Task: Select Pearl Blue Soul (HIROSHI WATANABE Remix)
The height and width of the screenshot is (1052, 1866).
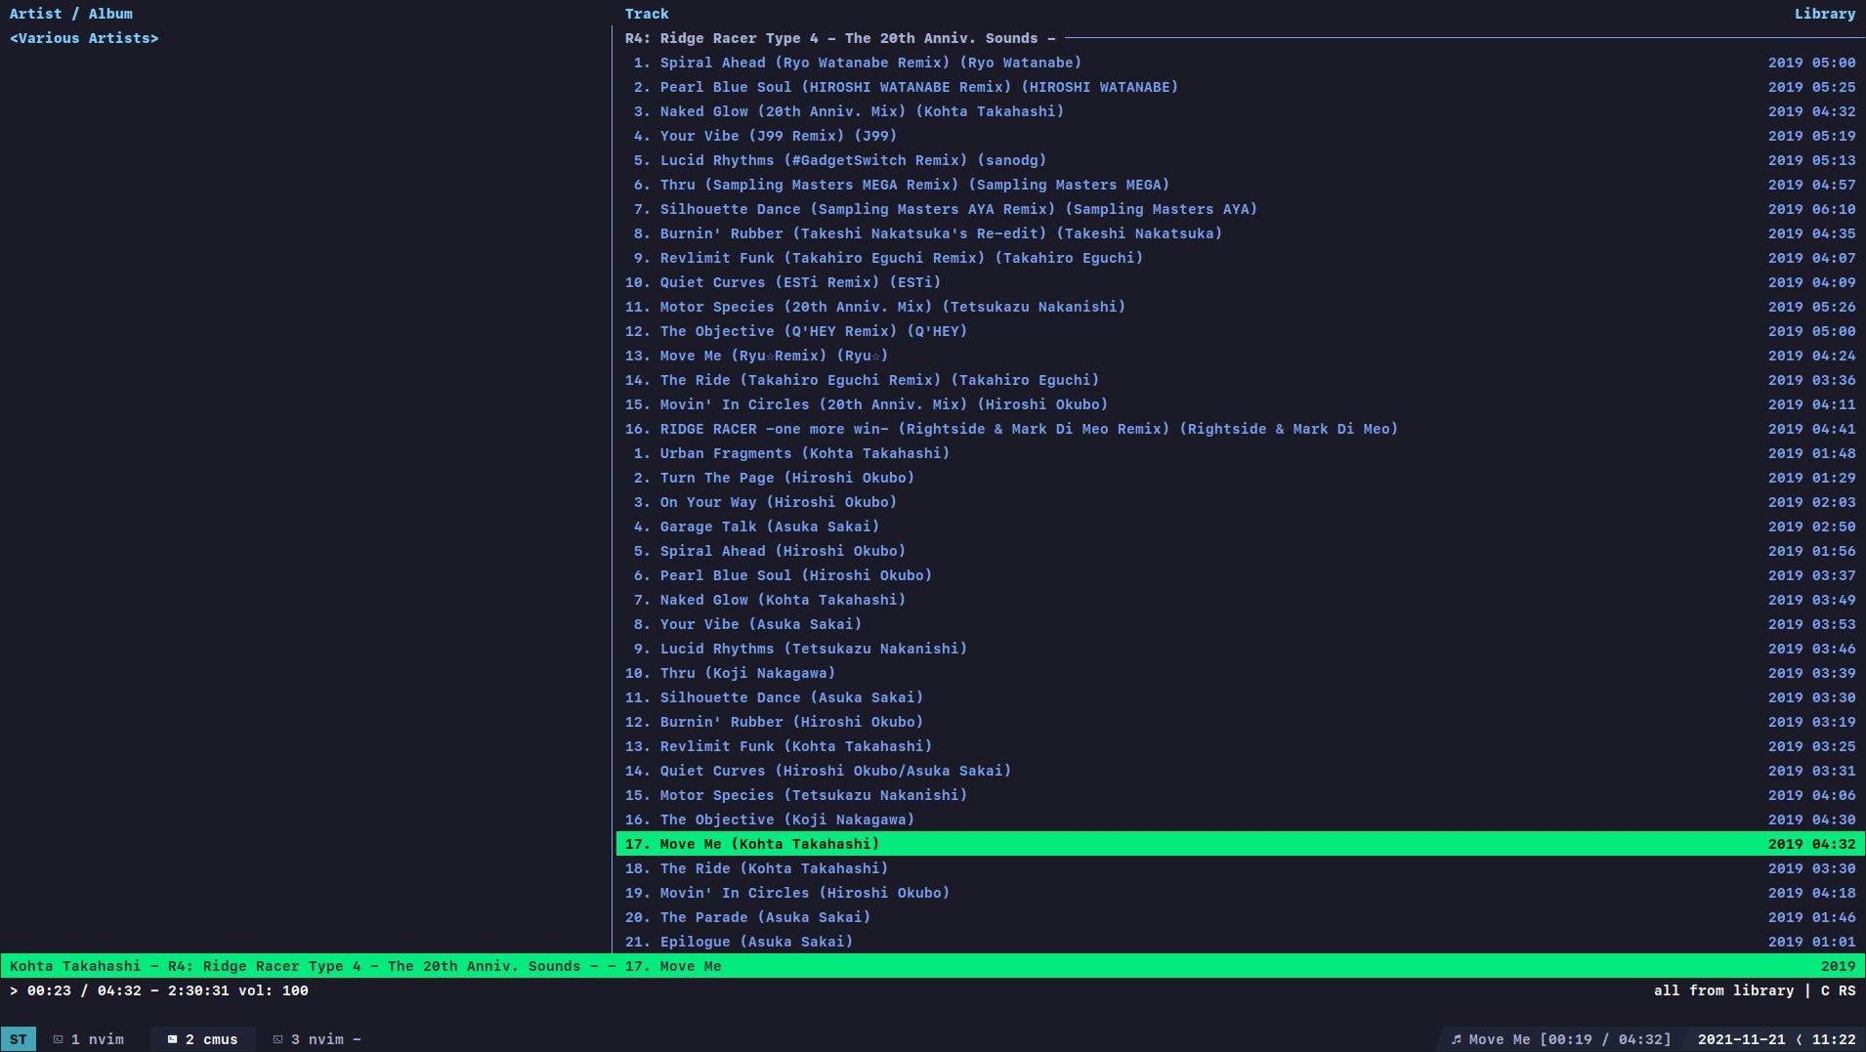Action: [1241, 87]
